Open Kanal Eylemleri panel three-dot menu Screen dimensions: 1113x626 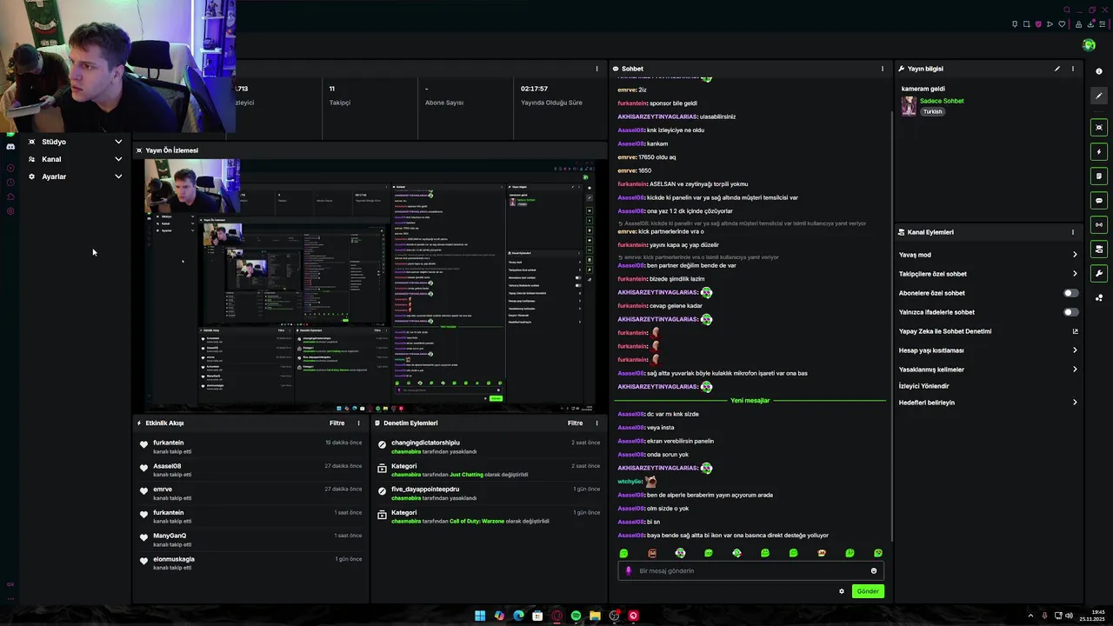(x=1072, y=232)
